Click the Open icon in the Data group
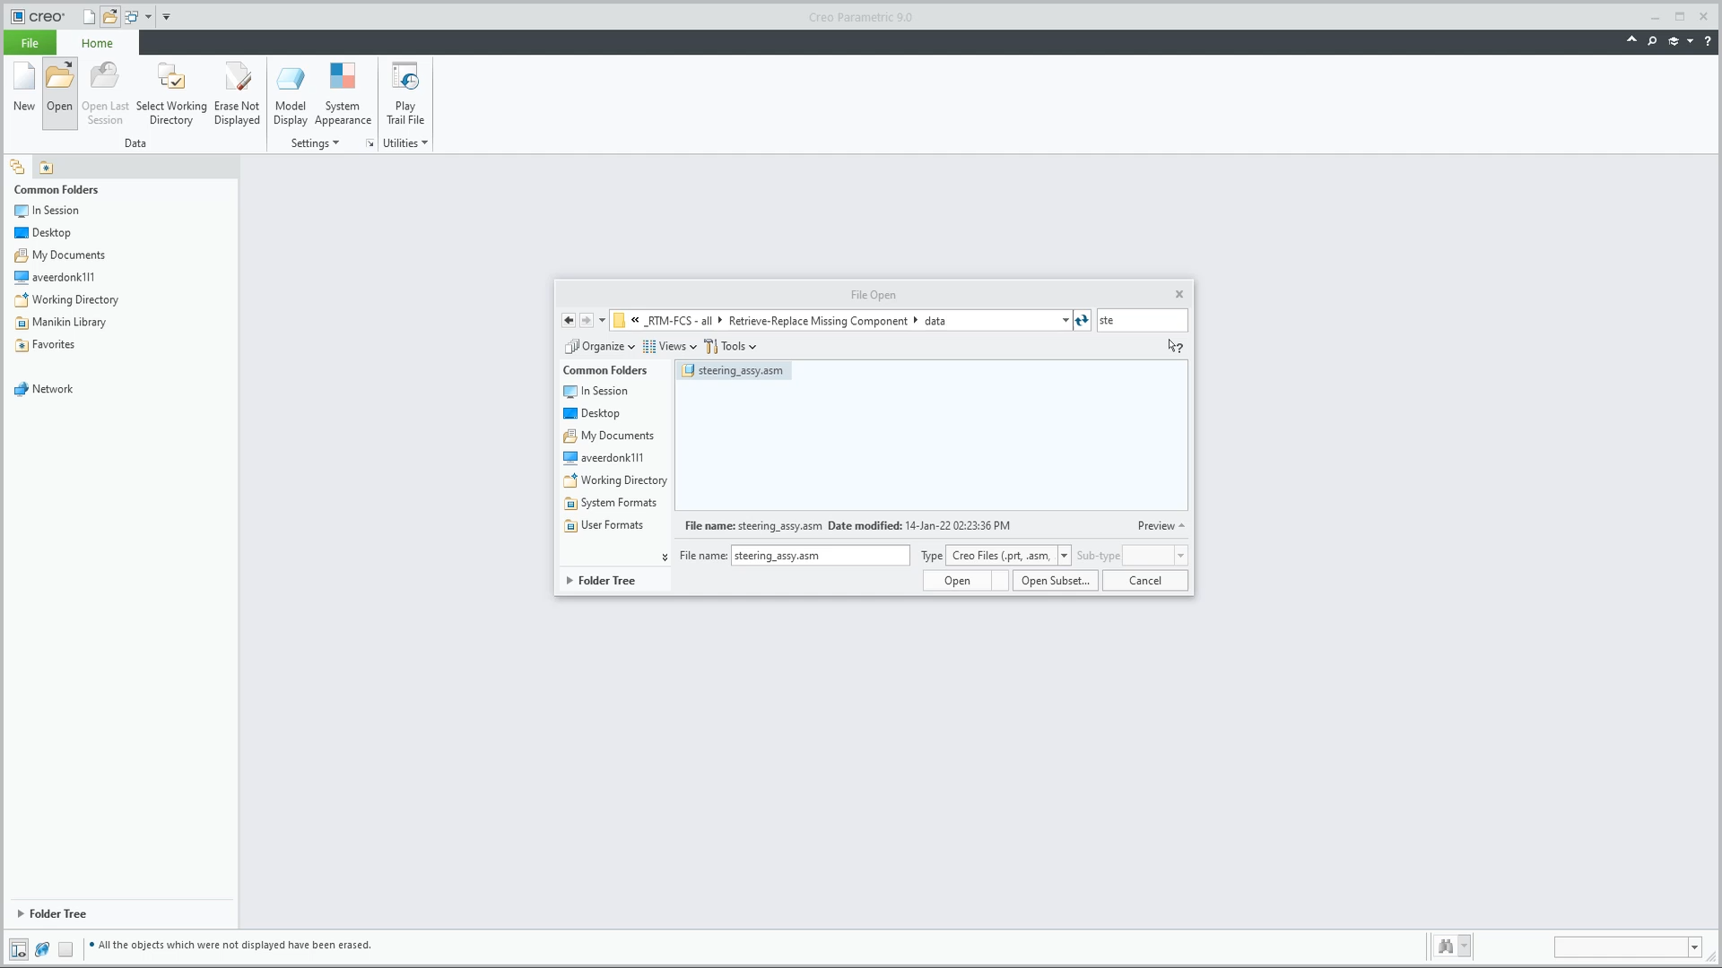The width and height of the screenshot is (1722, 968). pos(59,85)
